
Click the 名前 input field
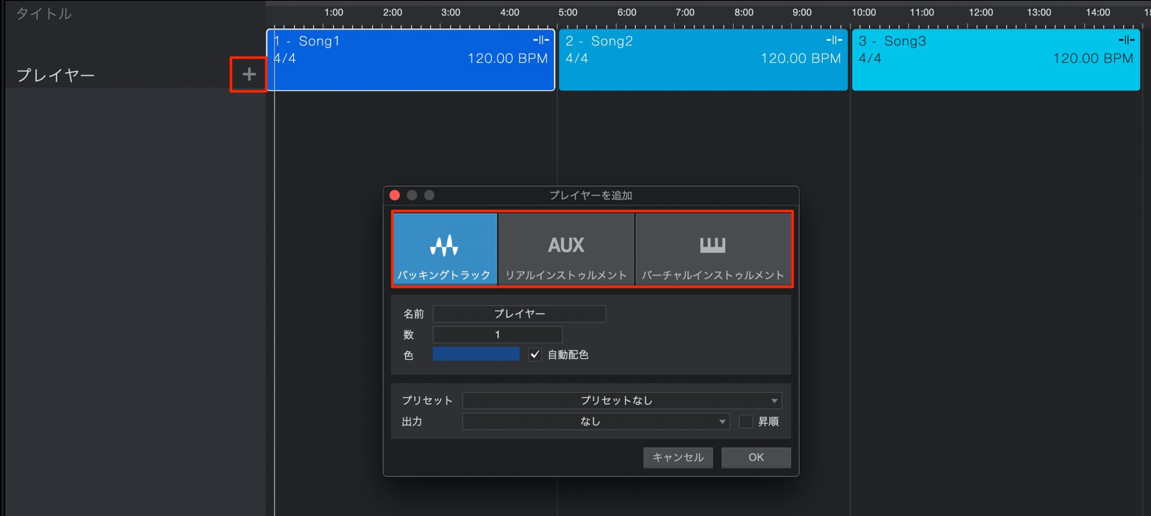[x=519, y=314]
